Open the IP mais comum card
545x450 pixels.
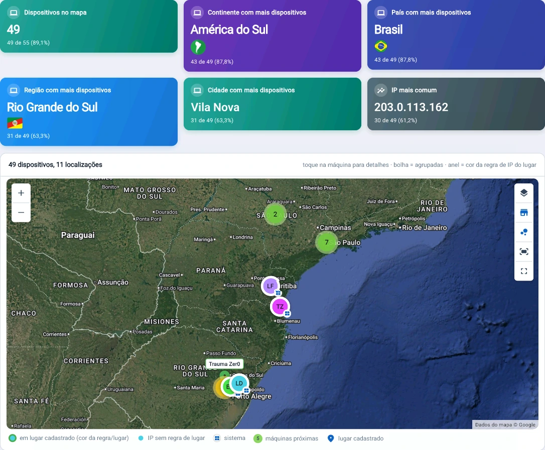[456, 104]
